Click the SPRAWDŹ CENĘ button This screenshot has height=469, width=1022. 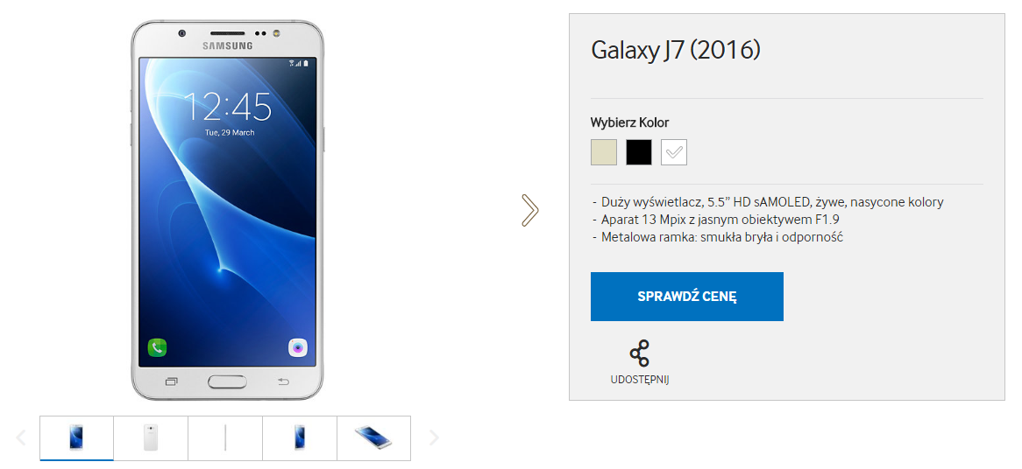click(x=687, y=297)
